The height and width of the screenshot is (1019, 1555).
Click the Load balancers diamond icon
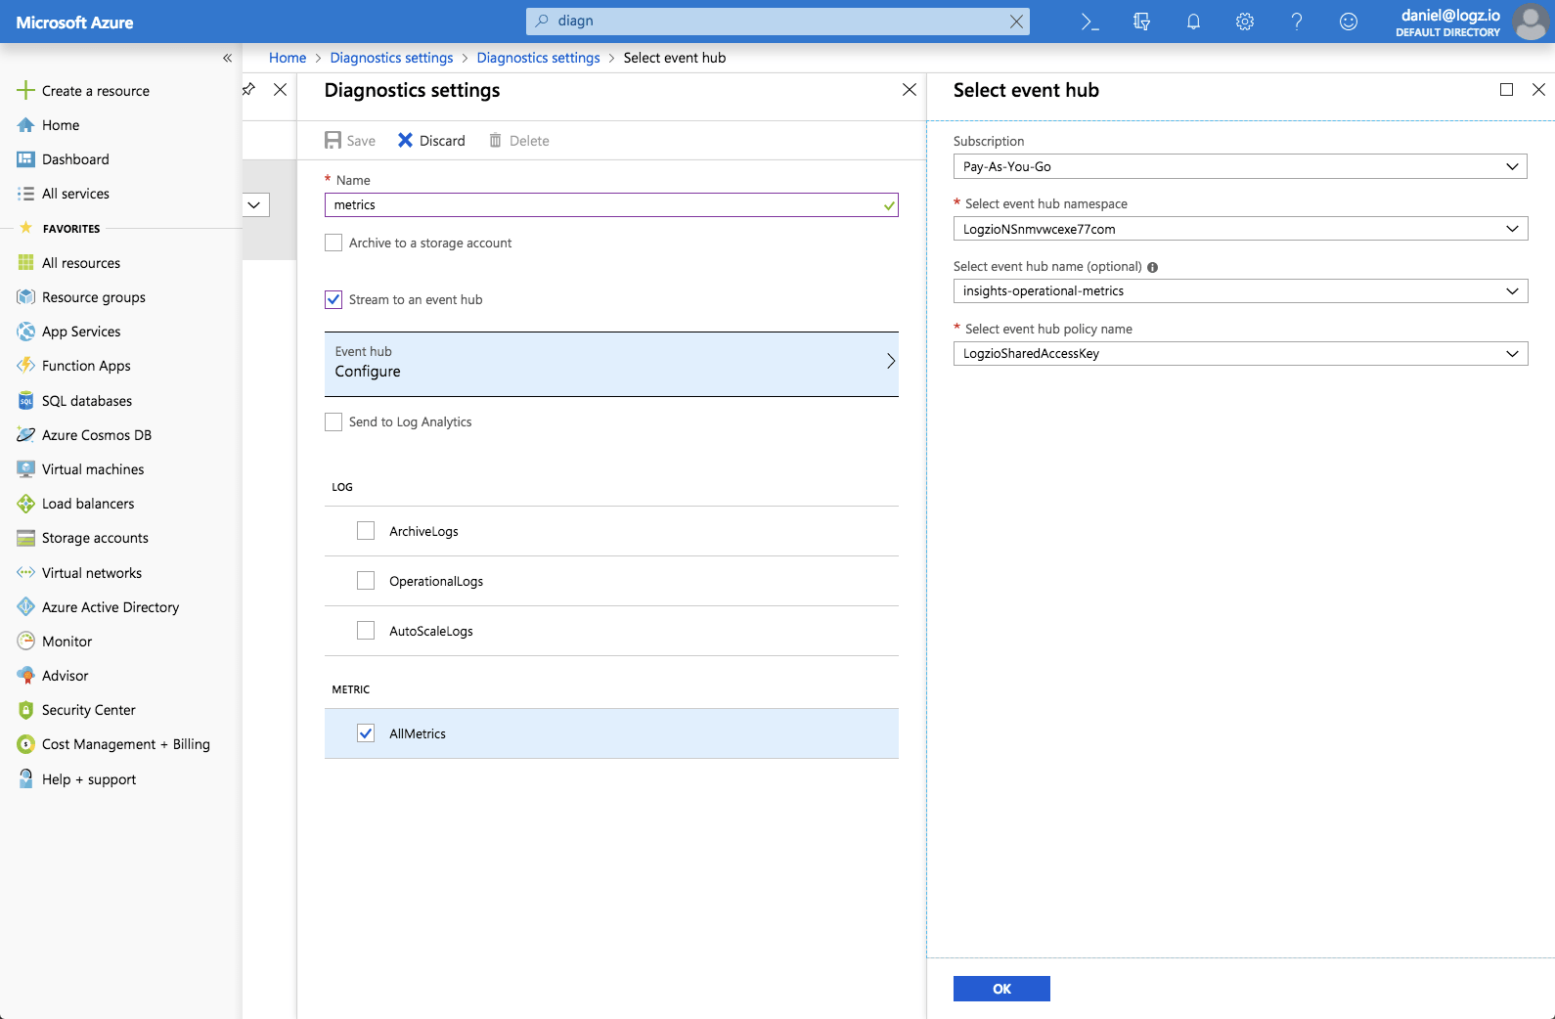(x=25, y=504)
